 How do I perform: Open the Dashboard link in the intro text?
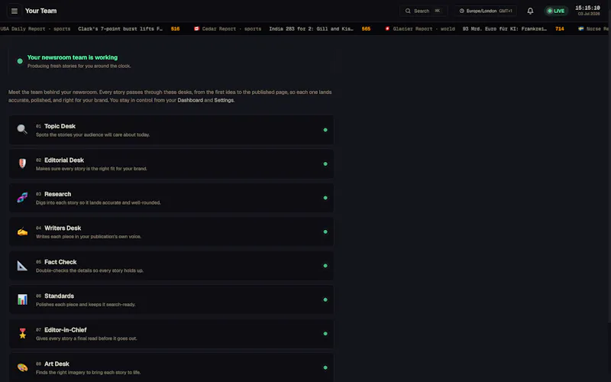tap(190, 100)
